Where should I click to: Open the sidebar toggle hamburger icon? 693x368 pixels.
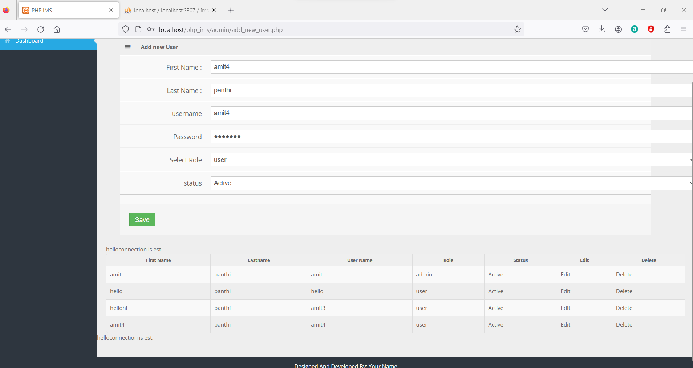click(x=127, y=47)
